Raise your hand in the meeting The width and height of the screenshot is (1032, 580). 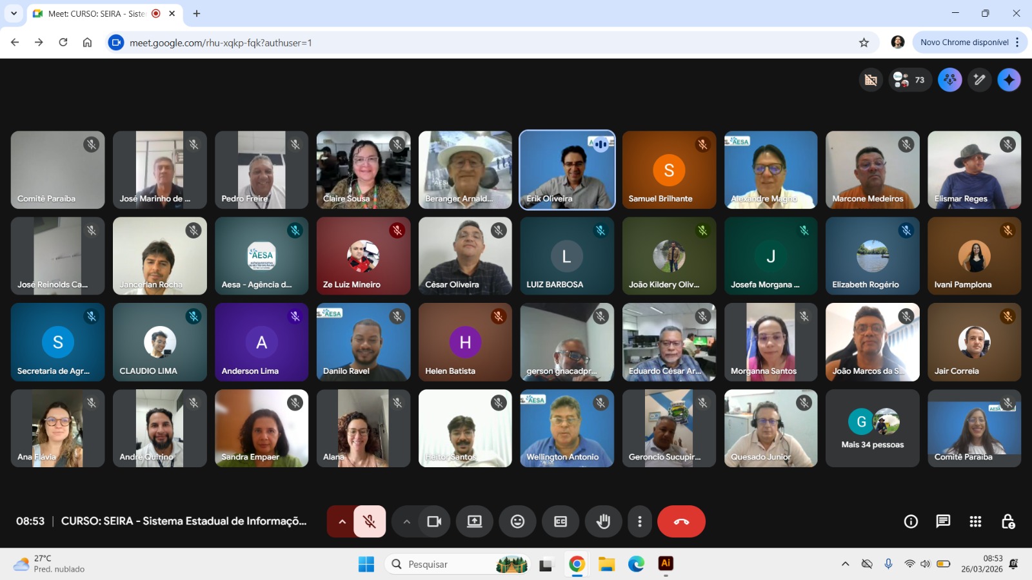click(603, 521)
